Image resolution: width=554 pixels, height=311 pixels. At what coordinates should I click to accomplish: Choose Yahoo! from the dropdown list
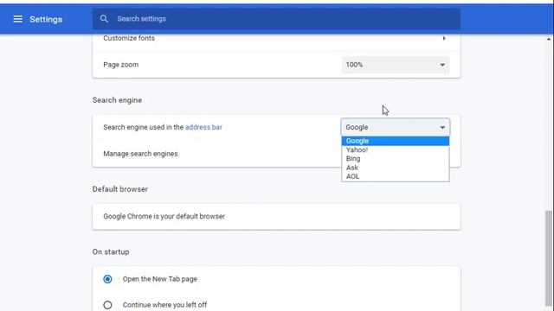point(396,149)
